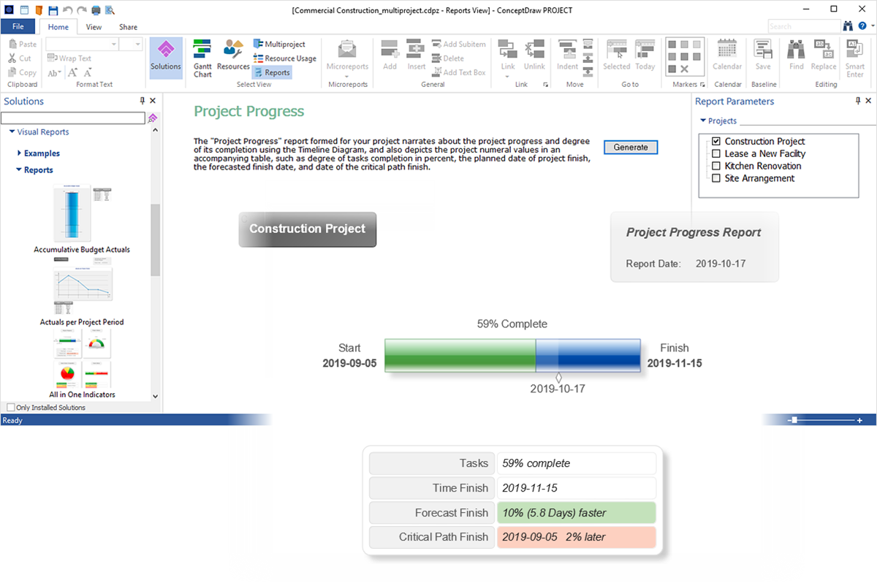Collapse the Visual Reports tree node
This screenshot has width=877, height=583.
(x=12, y=132)
